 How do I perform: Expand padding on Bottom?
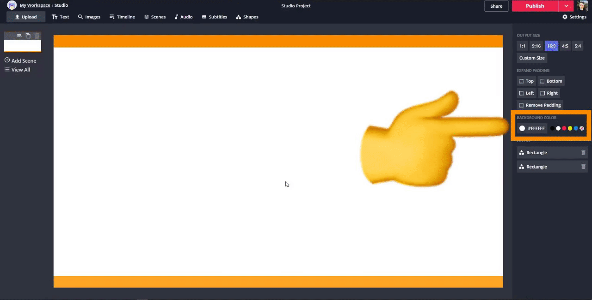pos(551,81)
